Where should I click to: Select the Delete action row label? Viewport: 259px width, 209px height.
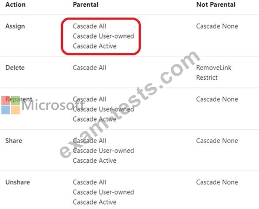(14, 68)
